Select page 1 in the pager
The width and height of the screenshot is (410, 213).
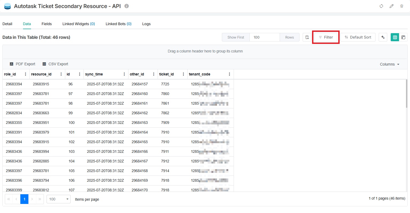click(x=24, y=199)
